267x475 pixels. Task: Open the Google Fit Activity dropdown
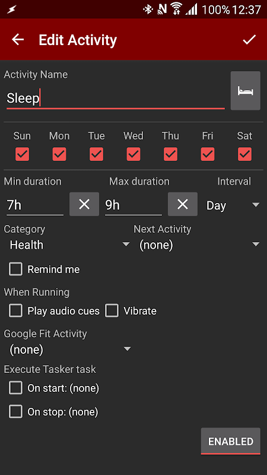click(x=69, y=350)
